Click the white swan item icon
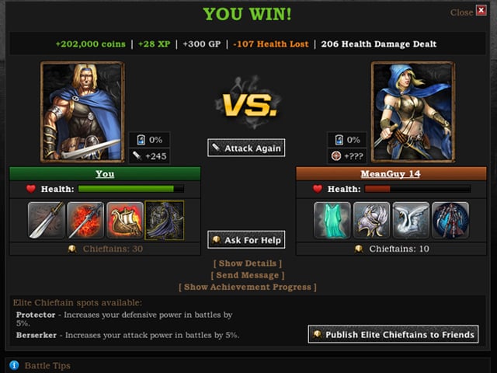The image size is (497, 373). click(411, 220)
